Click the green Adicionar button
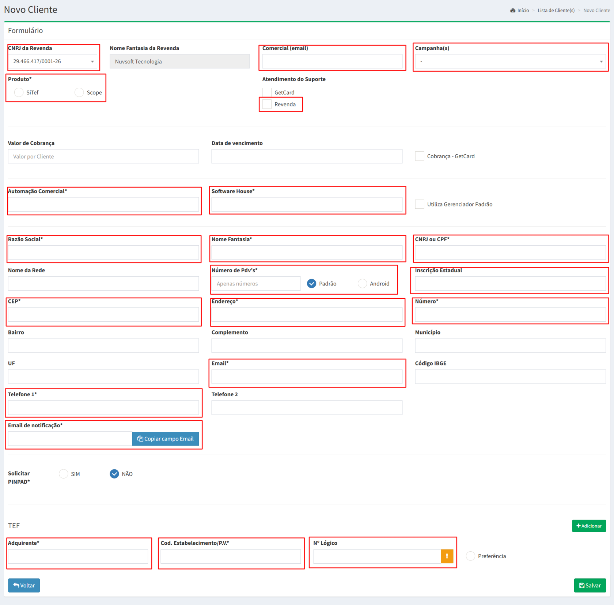614x605 pixels. coord(589,526)
